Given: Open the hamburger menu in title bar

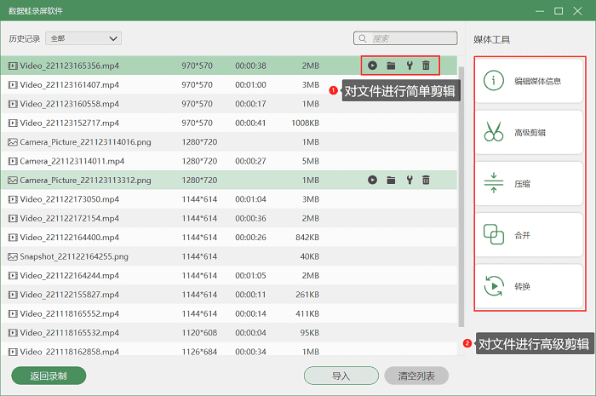Looking at the screenshot, I should point(537,11).
